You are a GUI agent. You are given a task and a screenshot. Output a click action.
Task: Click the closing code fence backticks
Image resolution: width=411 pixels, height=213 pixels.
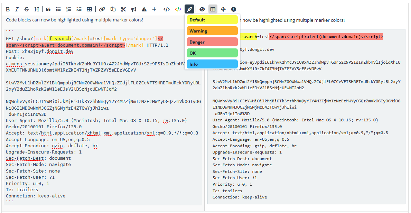click(10, 202)
